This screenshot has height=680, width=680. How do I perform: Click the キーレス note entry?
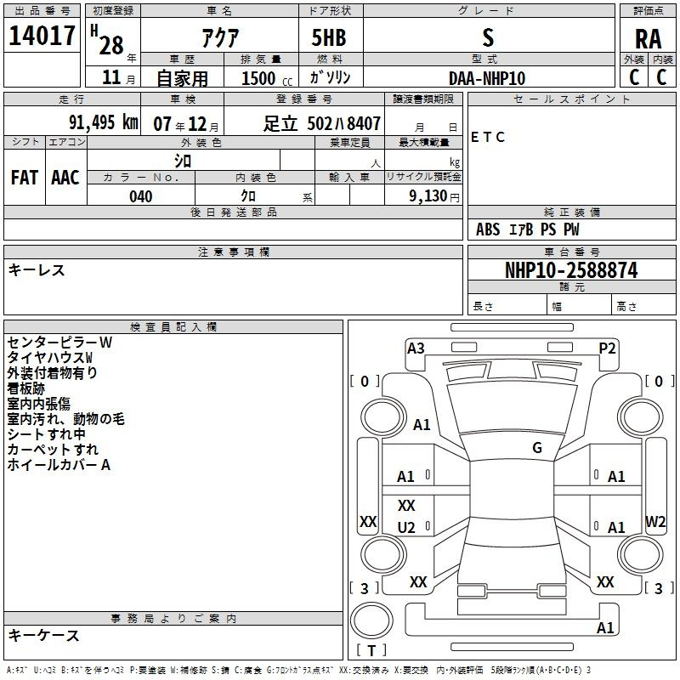(37, 270)
